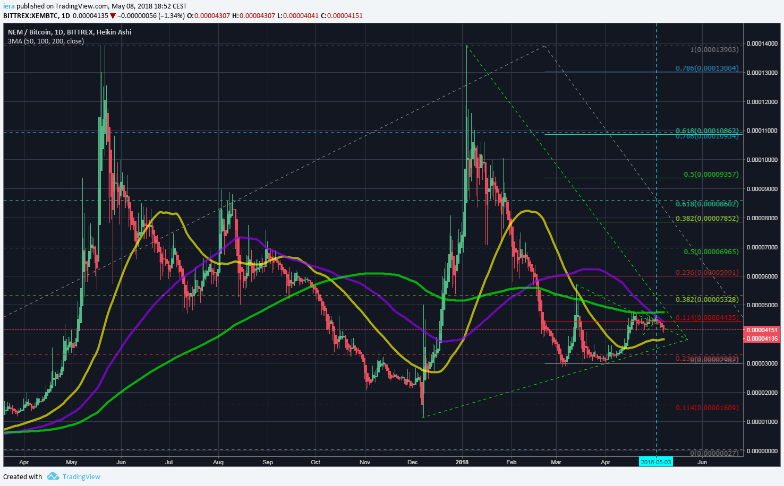Screen dimensions: 784x486
Task: Click the red down-triangle change indicator
Action: tap(113, 16)
